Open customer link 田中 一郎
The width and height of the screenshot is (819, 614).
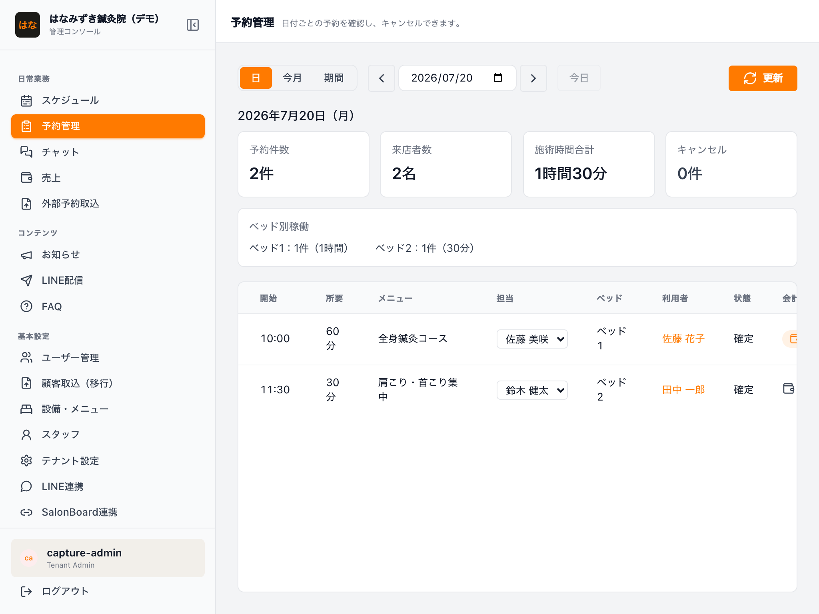click(683, 390)
